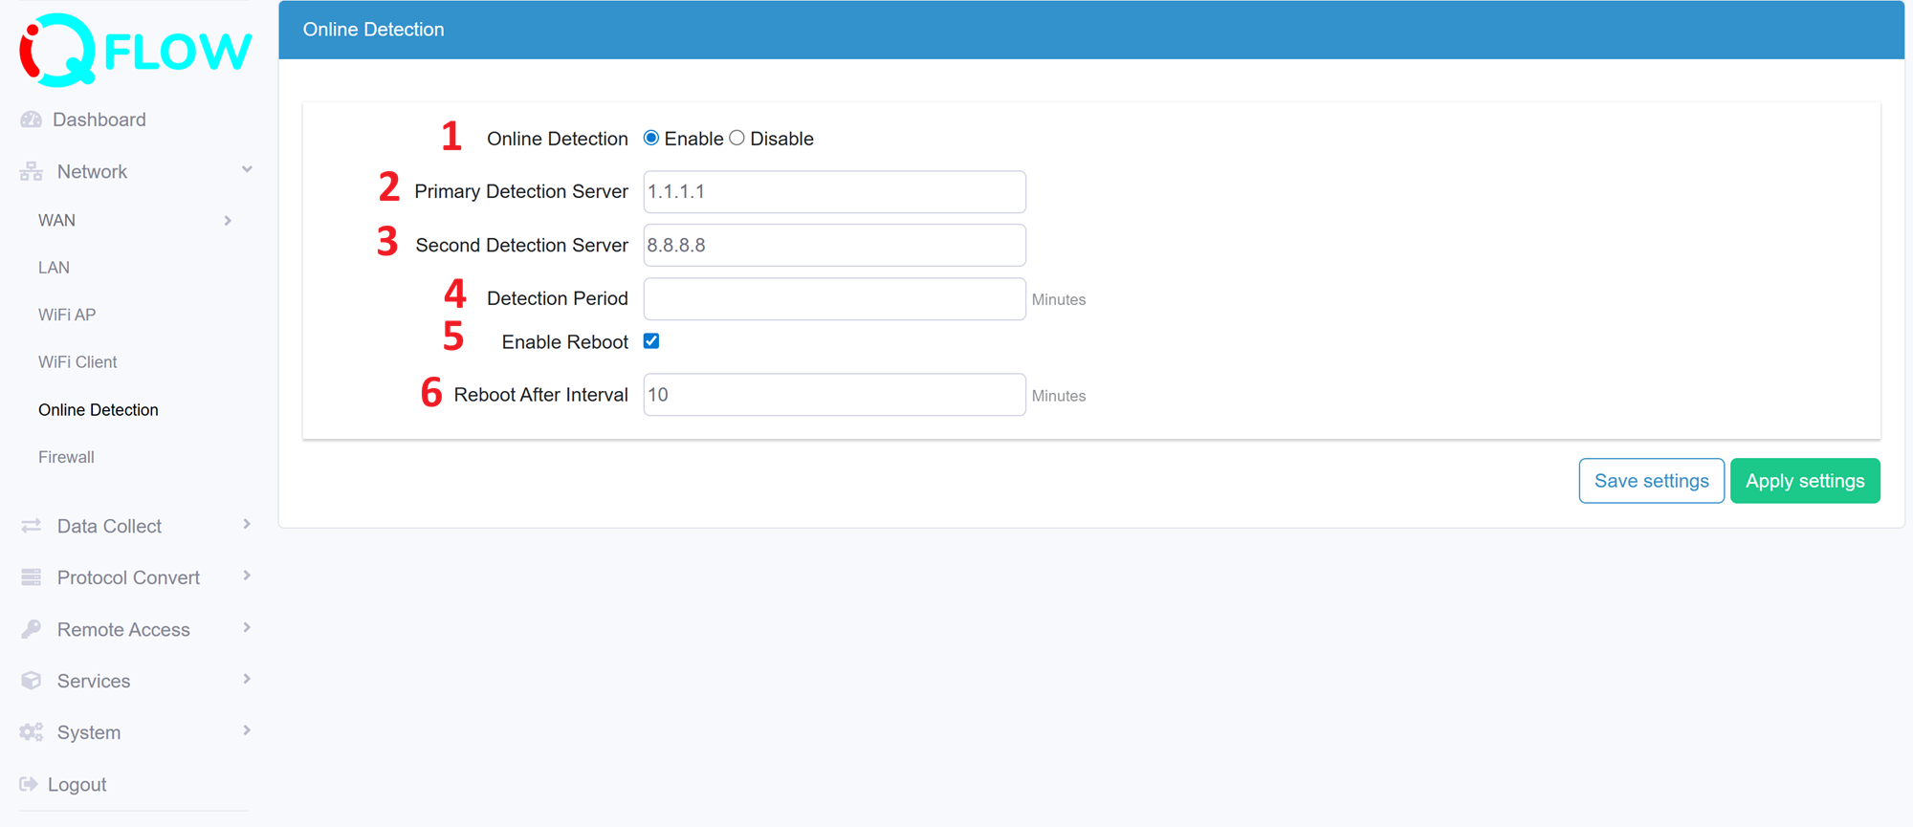Select the Disable radio button
1913x827 pixels.
point(737,138)
